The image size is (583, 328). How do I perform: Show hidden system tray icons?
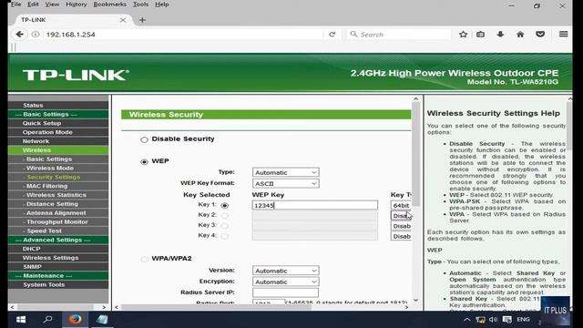point(467,320)
